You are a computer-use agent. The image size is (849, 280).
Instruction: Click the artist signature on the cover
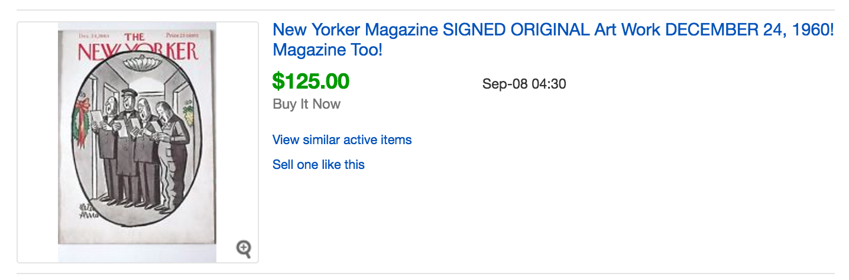(80, 218)
